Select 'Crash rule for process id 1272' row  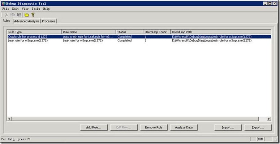139,36
